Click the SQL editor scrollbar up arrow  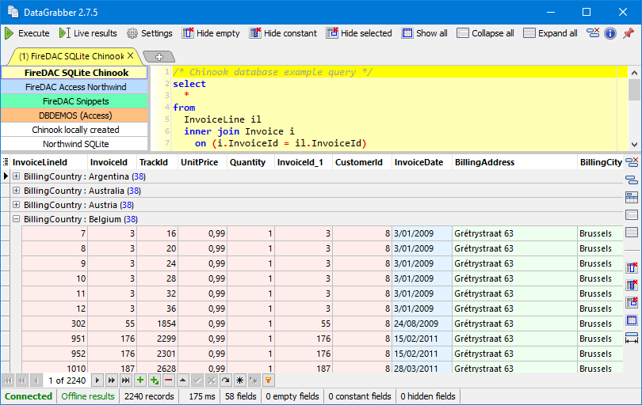coord(634,73)
